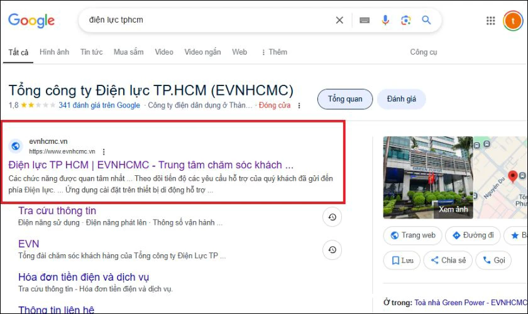This screenshot has height=314, width=528.
Task: Click the Đường đi directions button
Action: coord(473,235)
